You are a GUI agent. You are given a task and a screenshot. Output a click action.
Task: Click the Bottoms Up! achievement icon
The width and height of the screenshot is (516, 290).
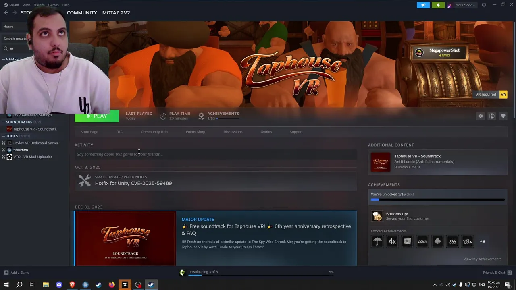(x=377, y=216)
